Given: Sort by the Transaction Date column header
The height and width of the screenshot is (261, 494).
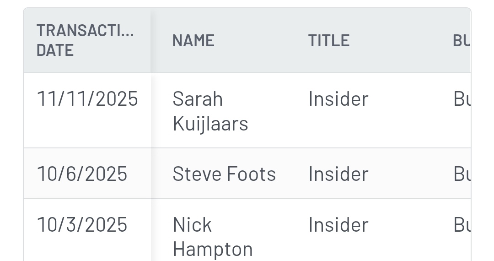Looking at the screenshot, I should 85,31.
